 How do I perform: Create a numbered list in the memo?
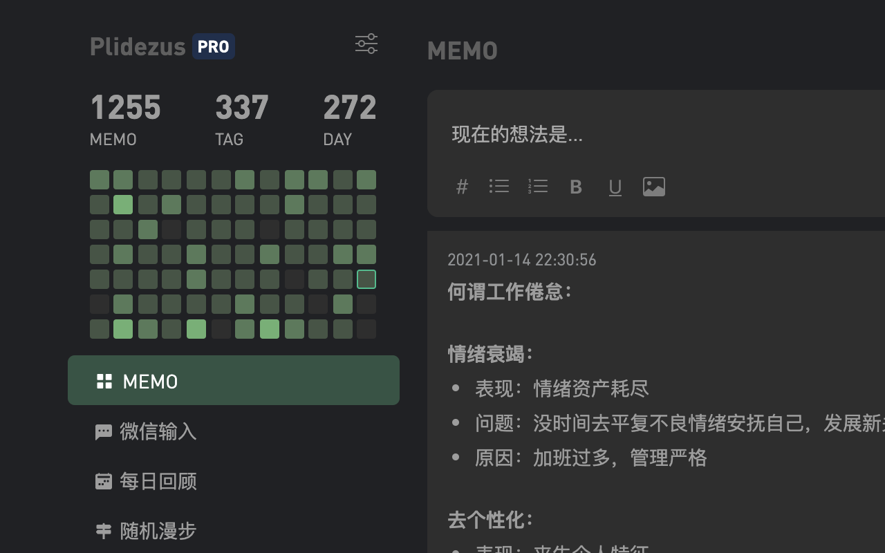pyautogui.click(x=538, y=186)
